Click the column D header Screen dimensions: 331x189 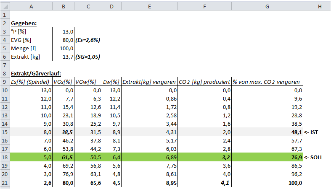point(111,5)
